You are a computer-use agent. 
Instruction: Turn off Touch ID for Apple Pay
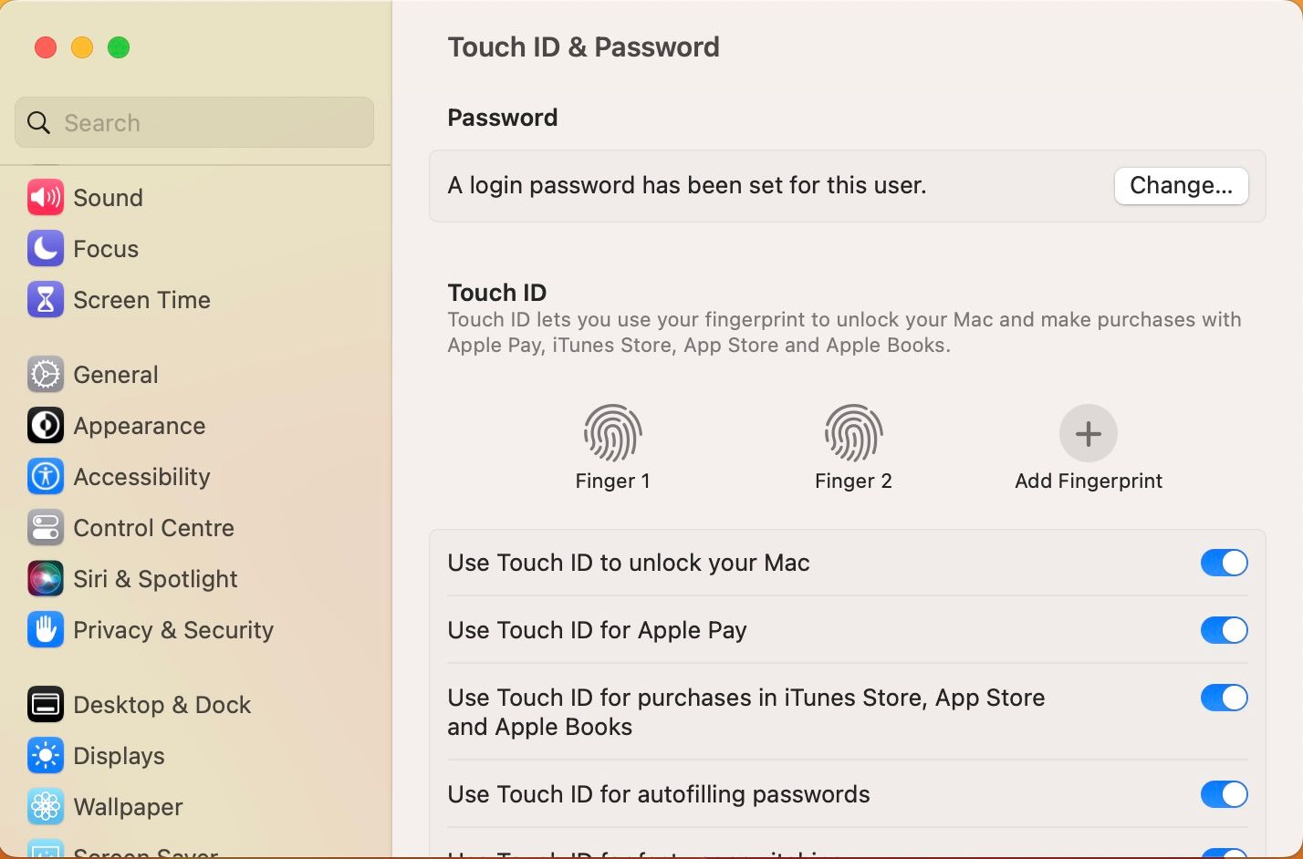point(1224,630)
